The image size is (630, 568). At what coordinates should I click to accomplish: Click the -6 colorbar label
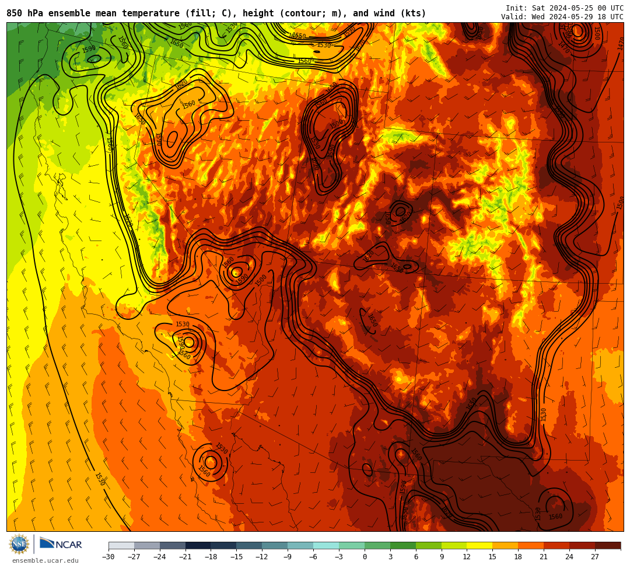point(313,557)
